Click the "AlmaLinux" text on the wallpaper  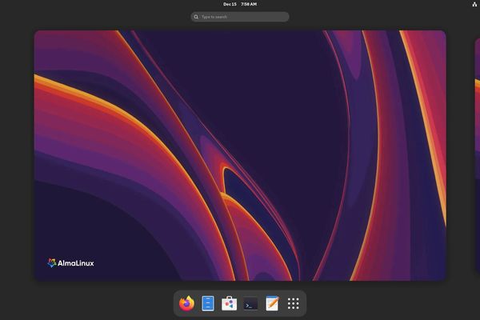click(76, 263)
